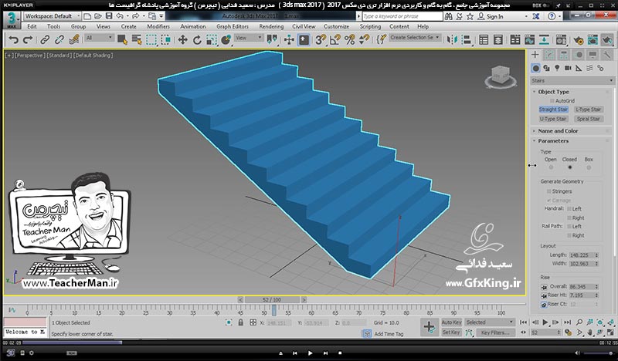This screenshot has height=361, width=618.
Task: Open the Animation menu
Action: (x=192, y=26)
